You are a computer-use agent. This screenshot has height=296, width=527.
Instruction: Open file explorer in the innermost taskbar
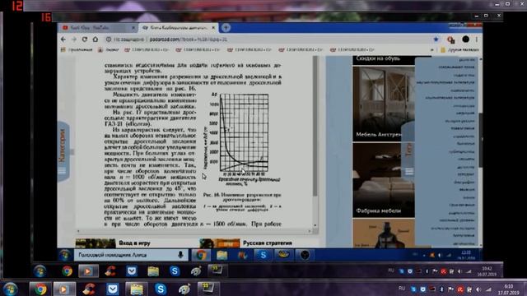point(222,256)
